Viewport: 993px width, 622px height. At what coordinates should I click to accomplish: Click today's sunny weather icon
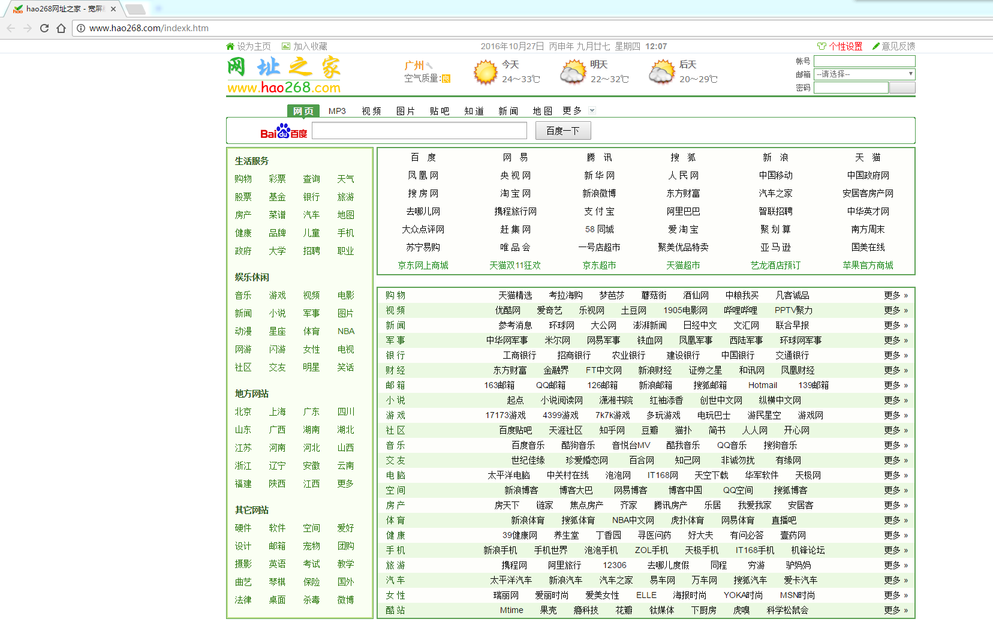[x=485, y=73]
